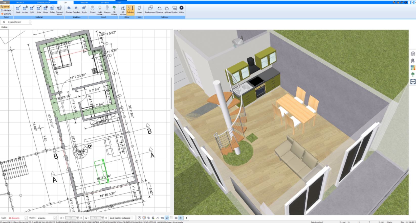
Task: Select the Grab material tool
Action: 18,9
